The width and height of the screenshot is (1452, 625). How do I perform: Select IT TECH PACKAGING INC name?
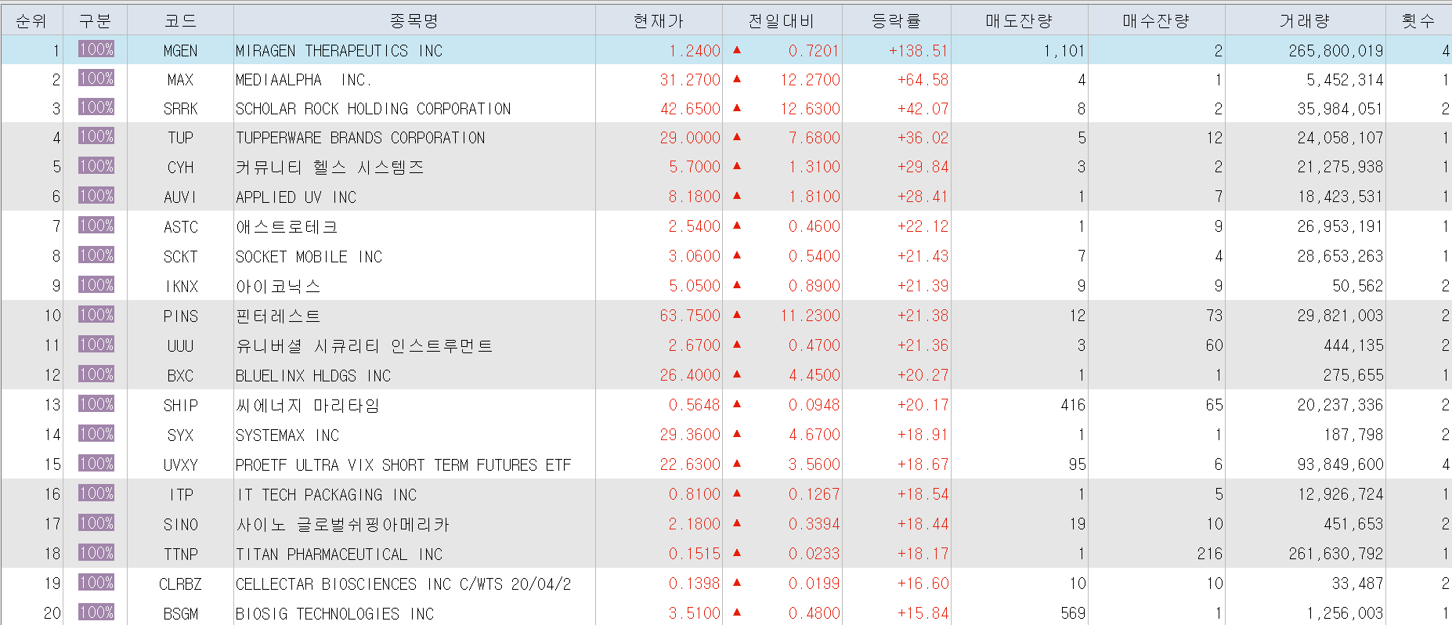coord(327,495)
